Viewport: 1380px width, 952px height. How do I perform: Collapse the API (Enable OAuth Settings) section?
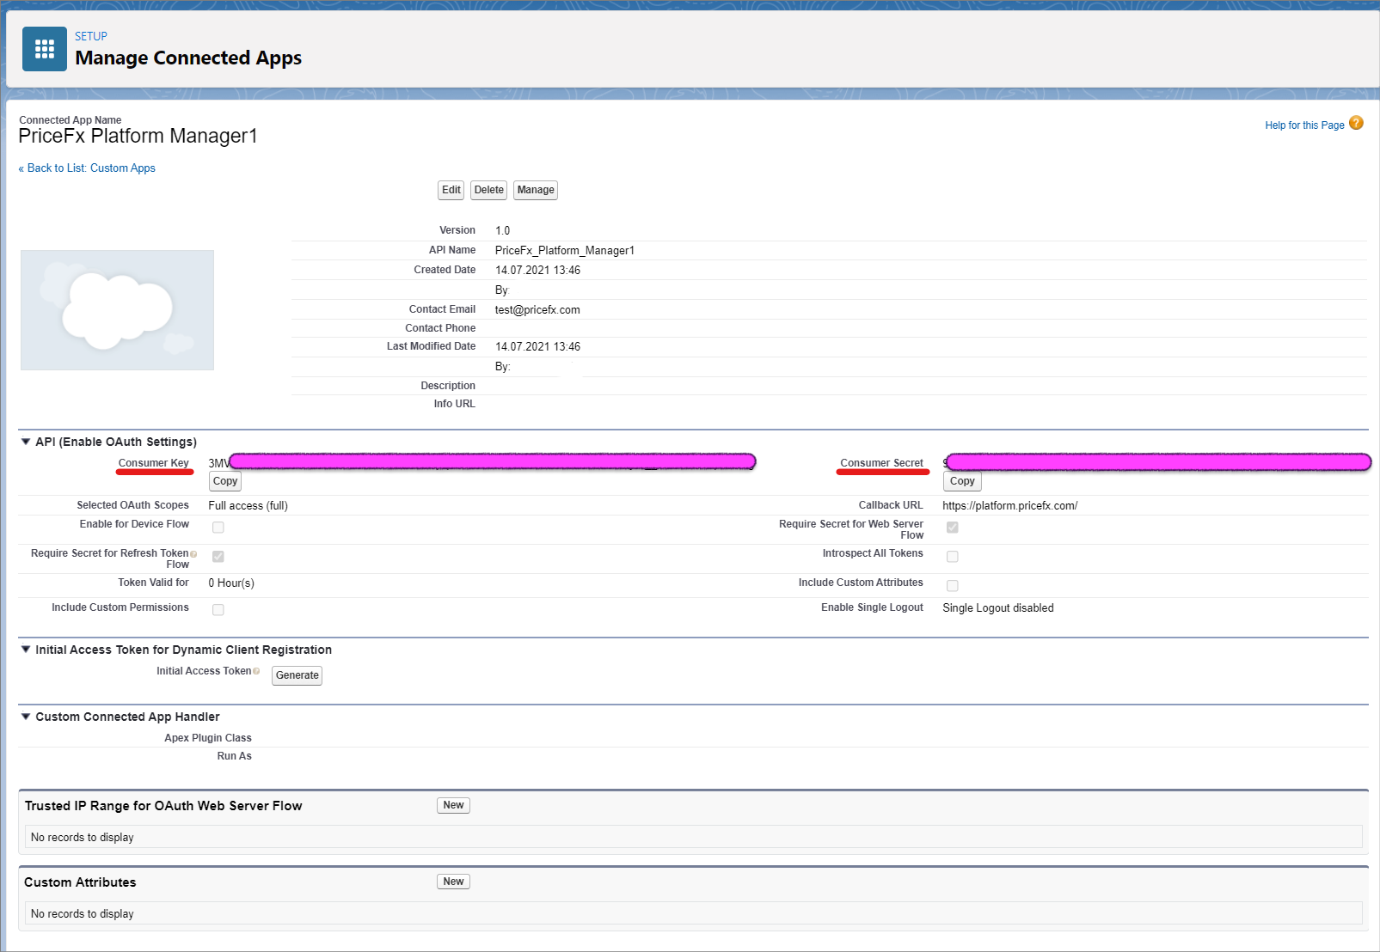(26, 442)
